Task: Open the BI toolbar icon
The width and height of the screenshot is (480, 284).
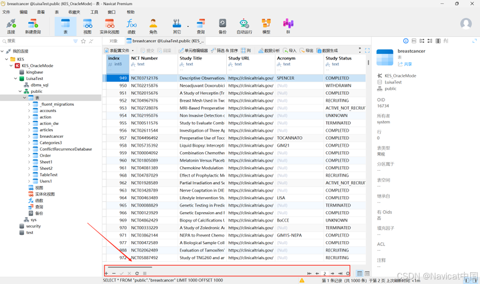Action: 288,27
